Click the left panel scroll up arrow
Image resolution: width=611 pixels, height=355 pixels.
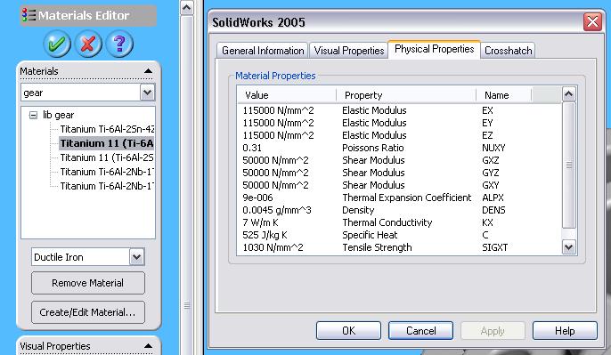(x=187, y=8)
